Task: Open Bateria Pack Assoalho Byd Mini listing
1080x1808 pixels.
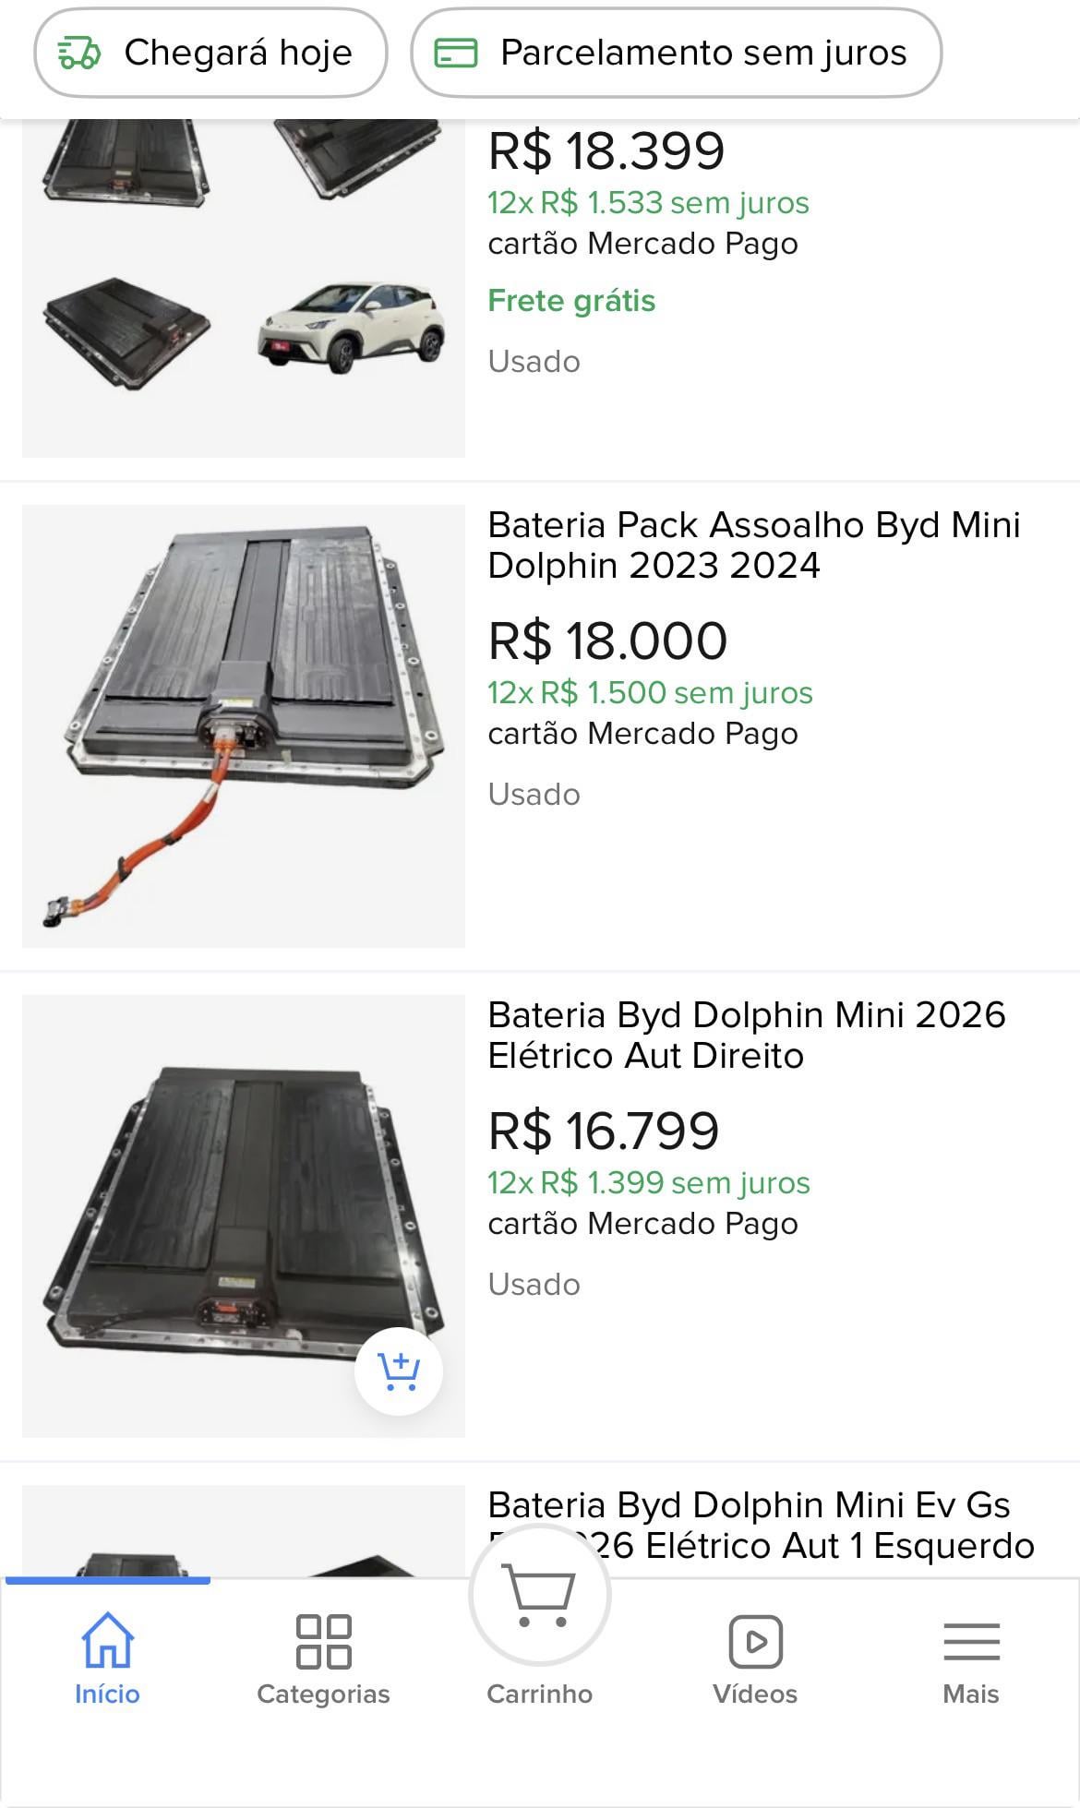Action: click(753, 545)
